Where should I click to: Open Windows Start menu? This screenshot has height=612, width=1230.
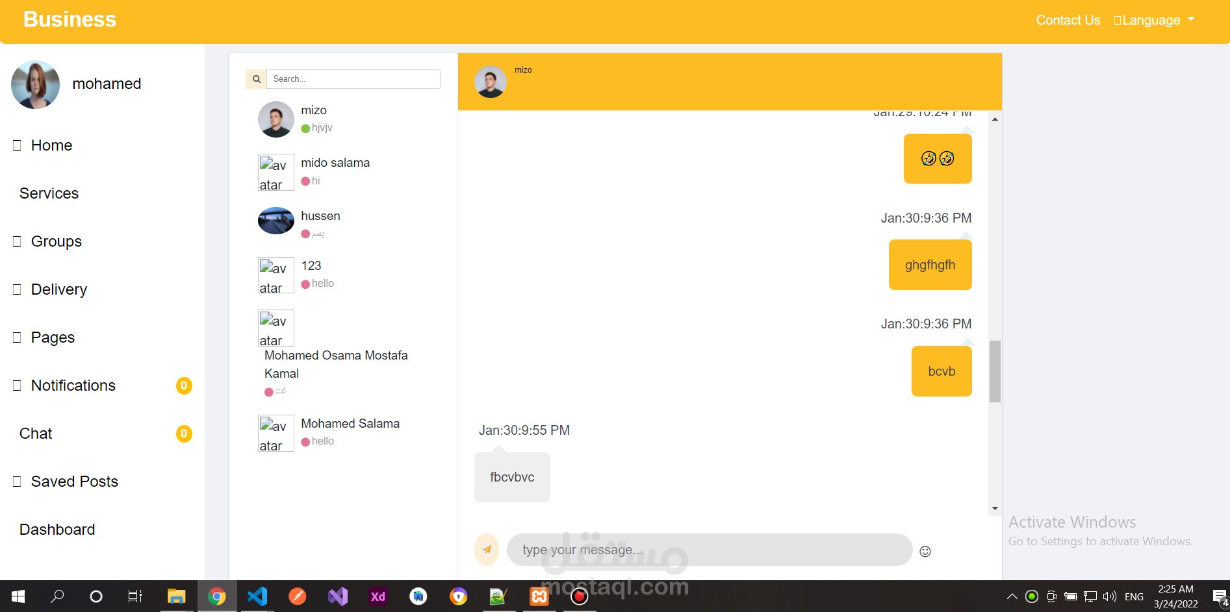tap(18, 596)
